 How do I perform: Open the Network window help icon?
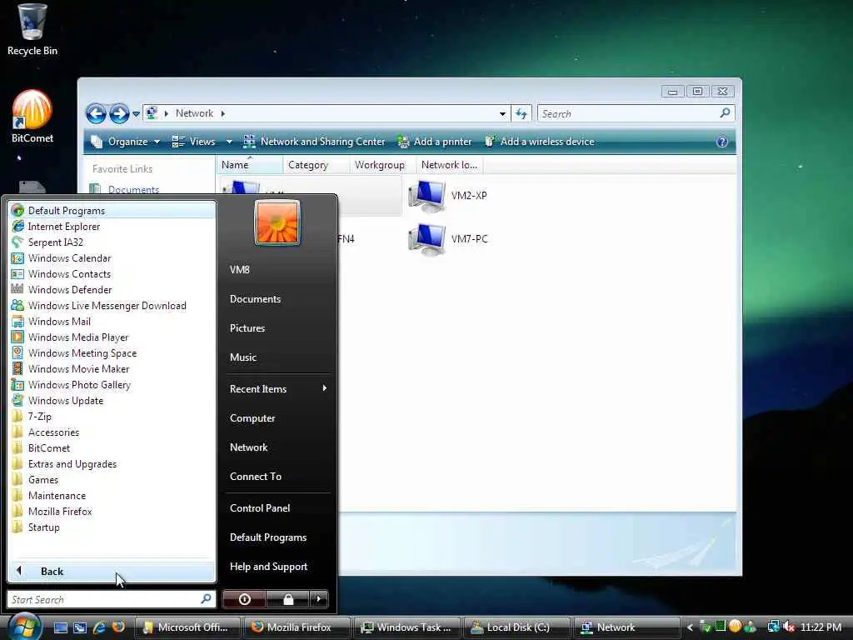point(722,142)
